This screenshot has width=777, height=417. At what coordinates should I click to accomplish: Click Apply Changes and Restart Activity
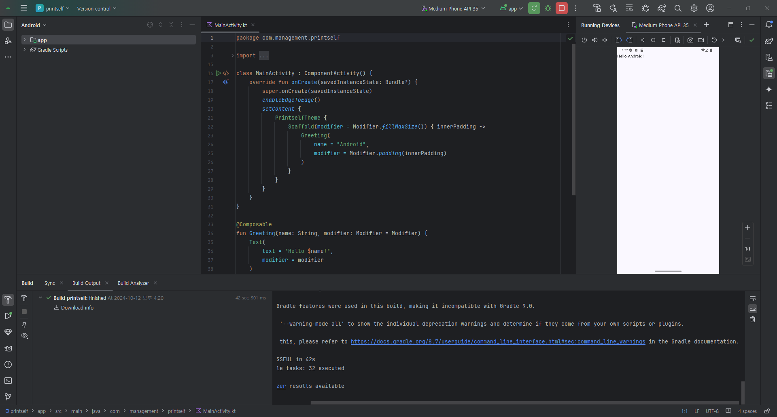[613, 8]
